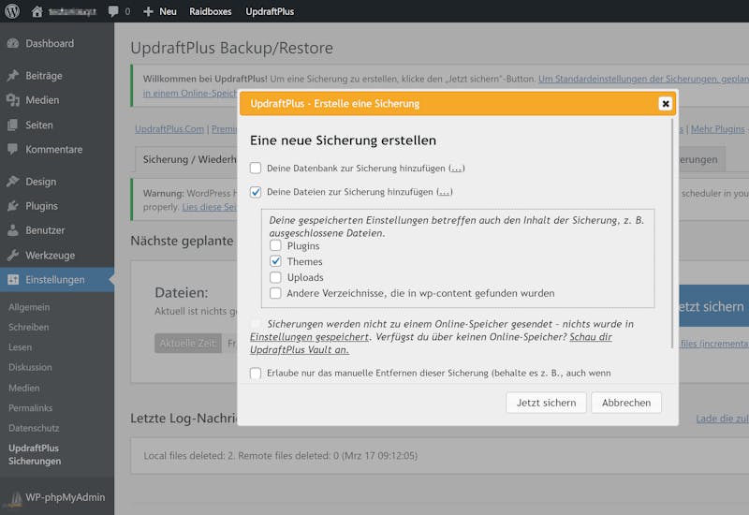Open the Mehr Plugins link

717,129
